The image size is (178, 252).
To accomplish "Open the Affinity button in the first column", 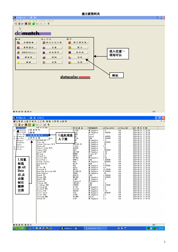I will pyautogui.click(x=27, y=52).
